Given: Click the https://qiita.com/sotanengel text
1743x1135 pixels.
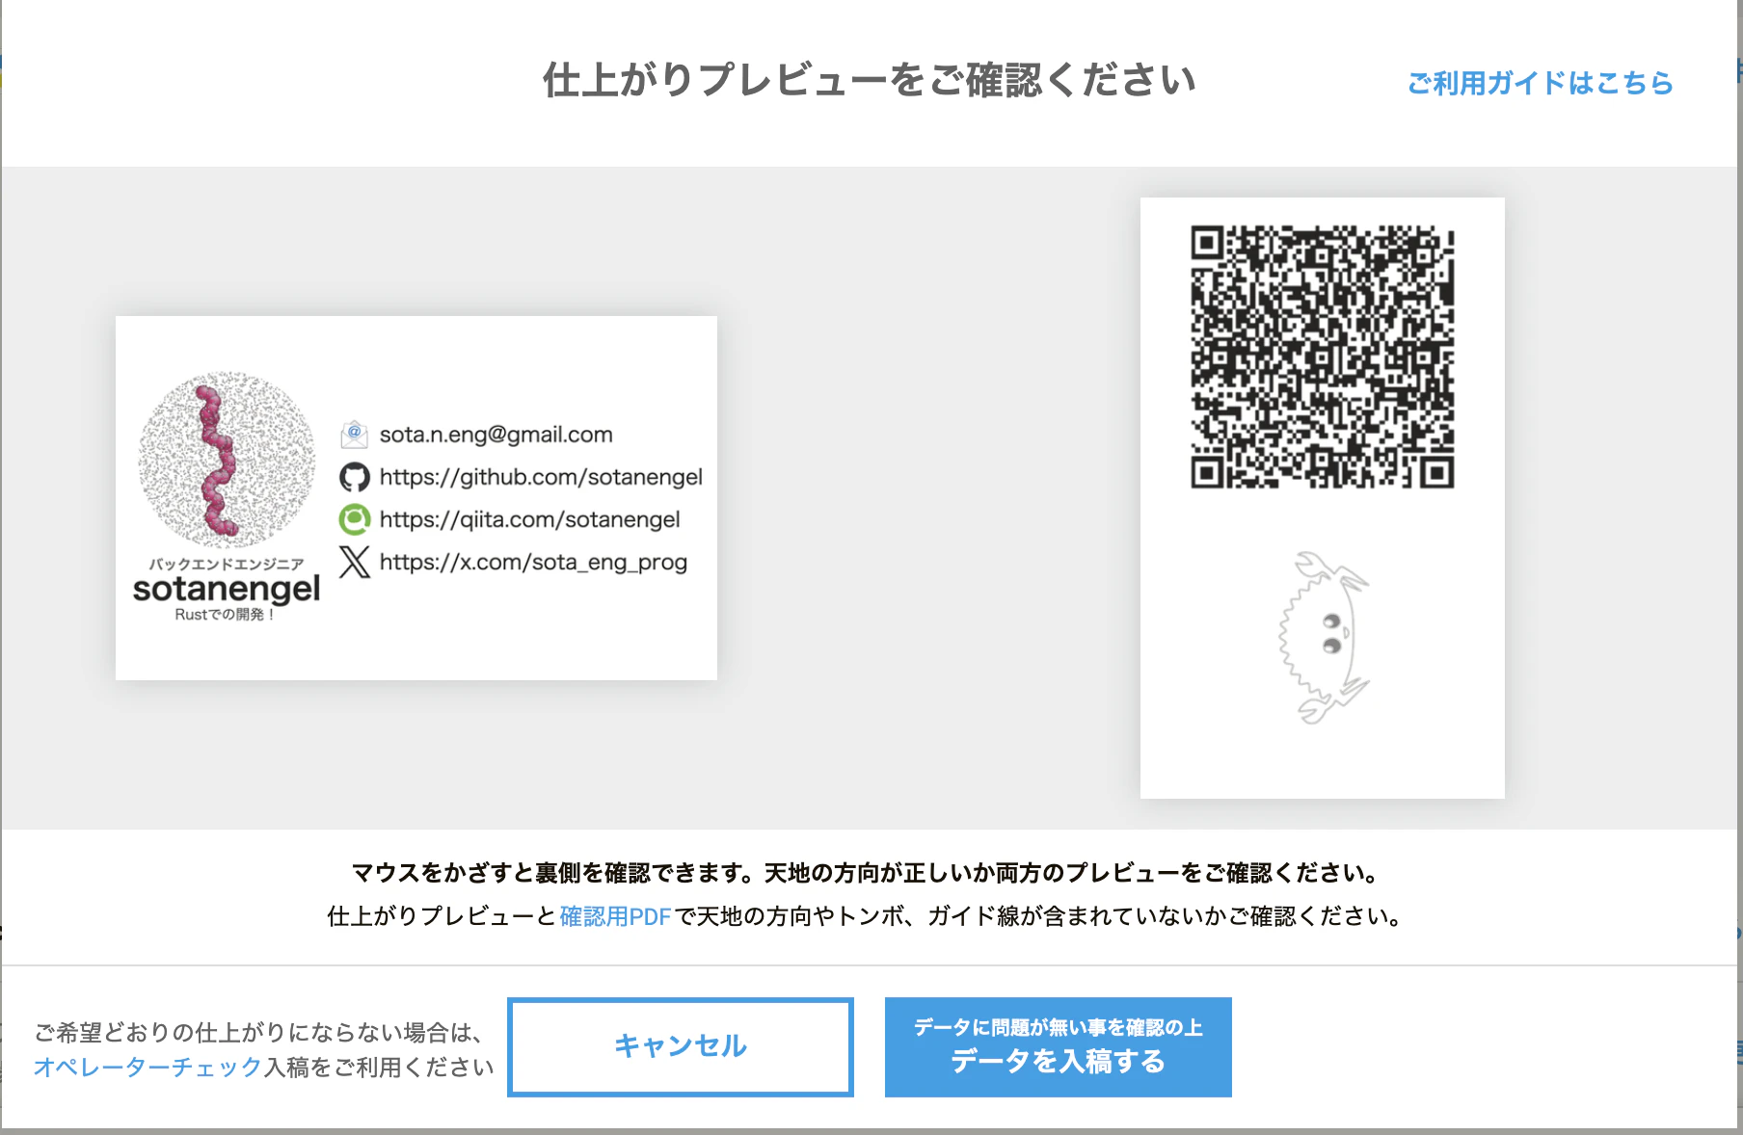Looking at the screenshot, I should click(530, 519).
